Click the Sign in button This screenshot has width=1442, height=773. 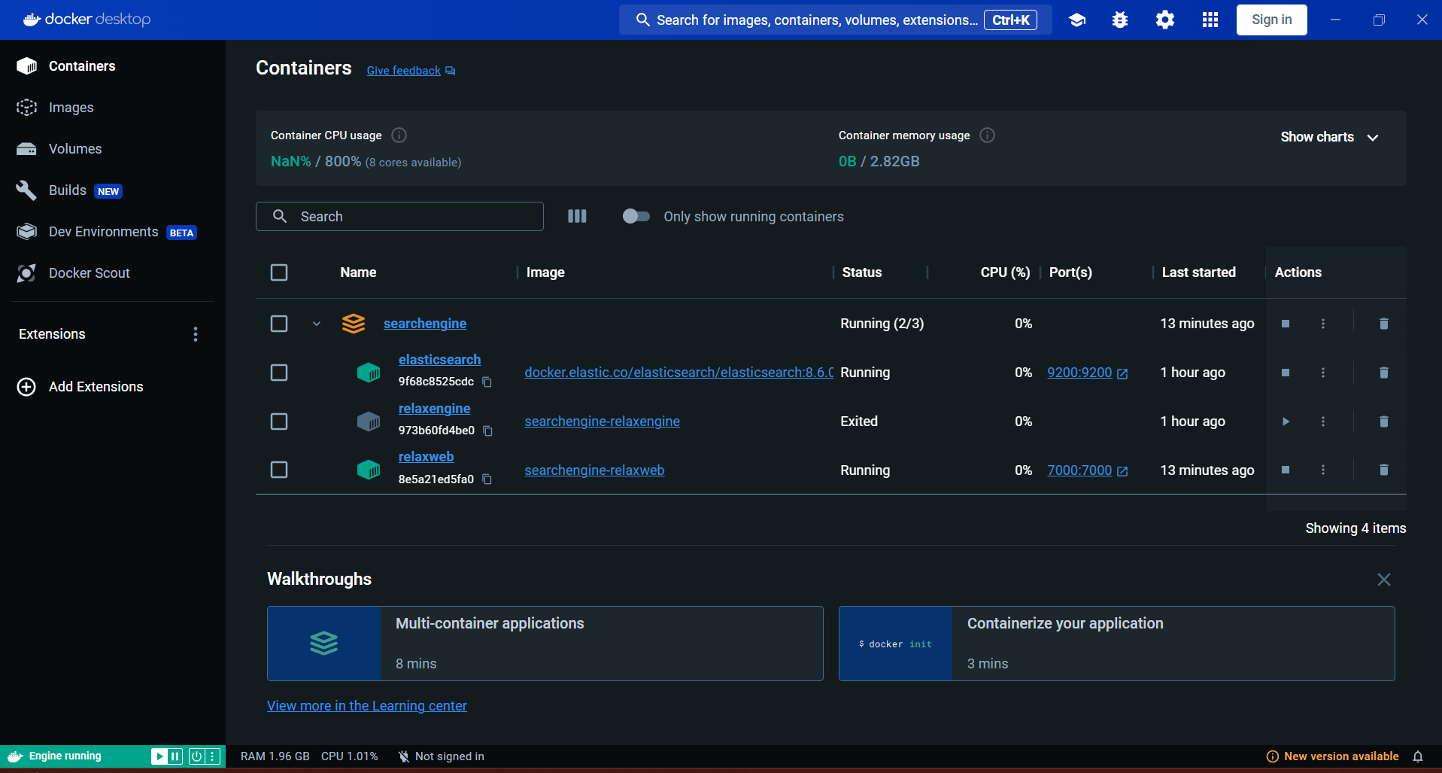(1272, 20)
